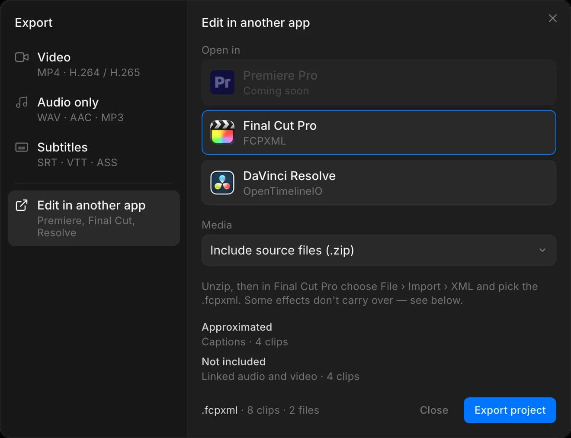
Task: Click the 'Edit in another app' panel title
Action: pos(256,23)
